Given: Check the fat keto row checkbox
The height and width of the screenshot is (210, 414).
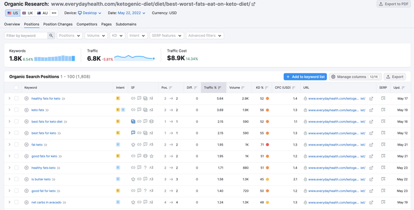Looking at the screenshot, I should (17, 144).
